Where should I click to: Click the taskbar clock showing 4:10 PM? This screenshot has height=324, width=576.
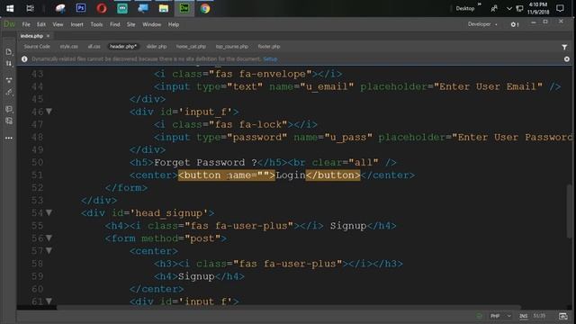tap(538, 8)
